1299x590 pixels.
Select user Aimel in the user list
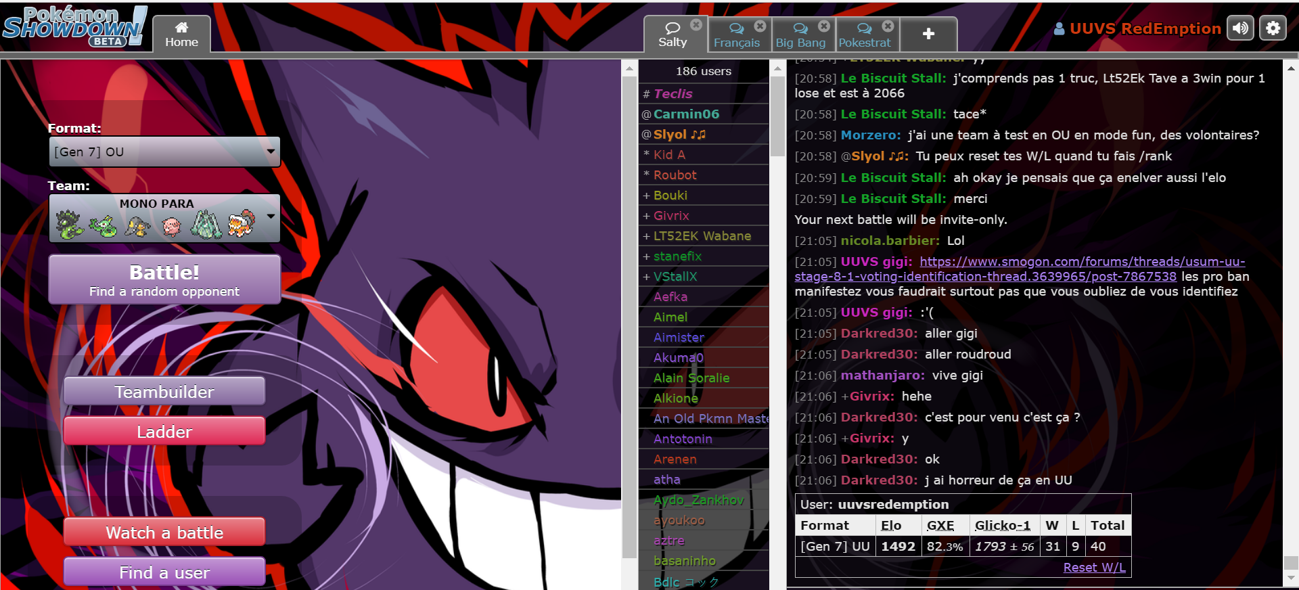coord(704,317)
